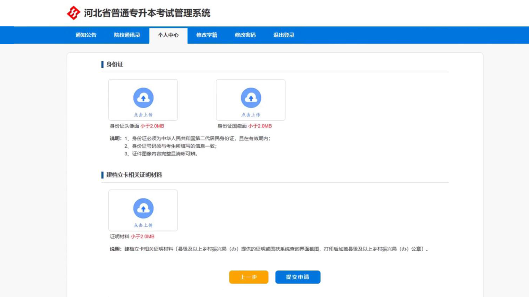Image resolution: width=529 pixels, height=297 pixels.
Task: Click the 建档立卡相关证明材料 section heading
Action: pos(134,175)
